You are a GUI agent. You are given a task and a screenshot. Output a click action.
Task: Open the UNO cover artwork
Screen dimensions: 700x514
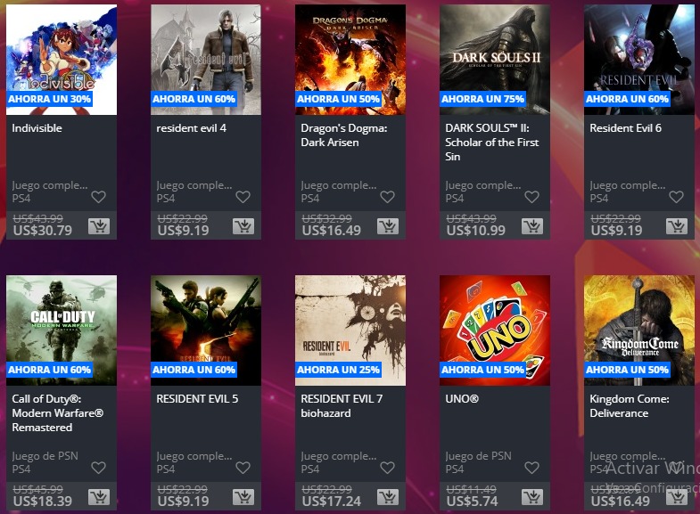coord(495,330)
